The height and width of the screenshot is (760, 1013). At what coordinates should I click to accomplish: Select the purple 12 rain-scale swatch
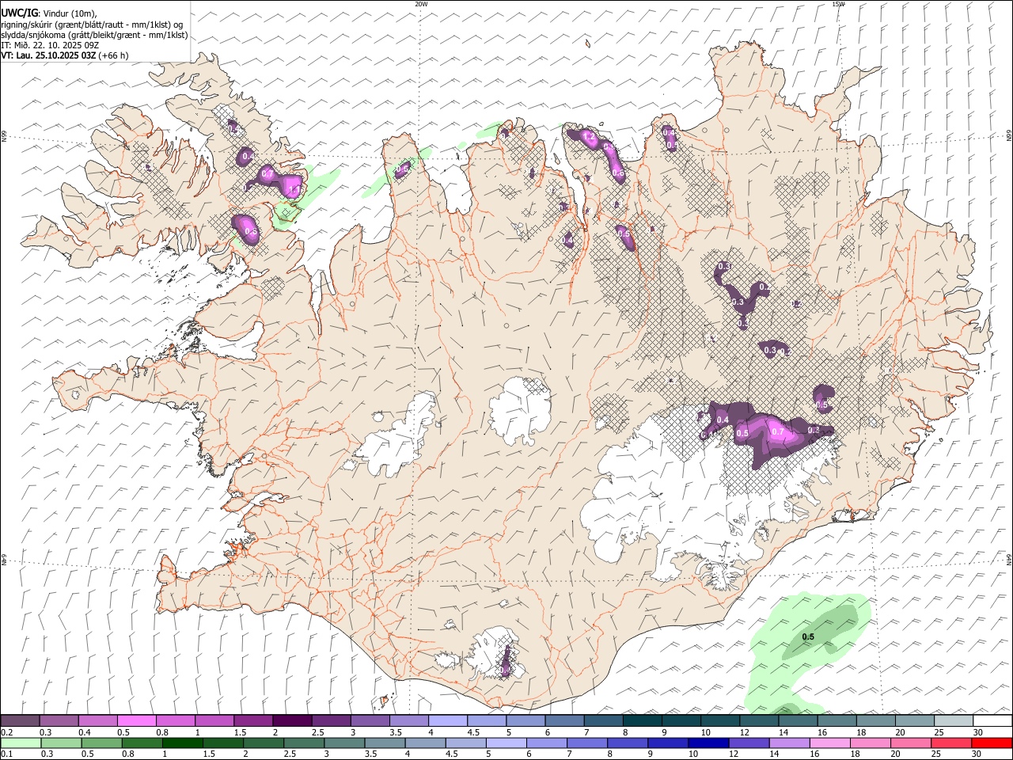(x=748, y=743)
